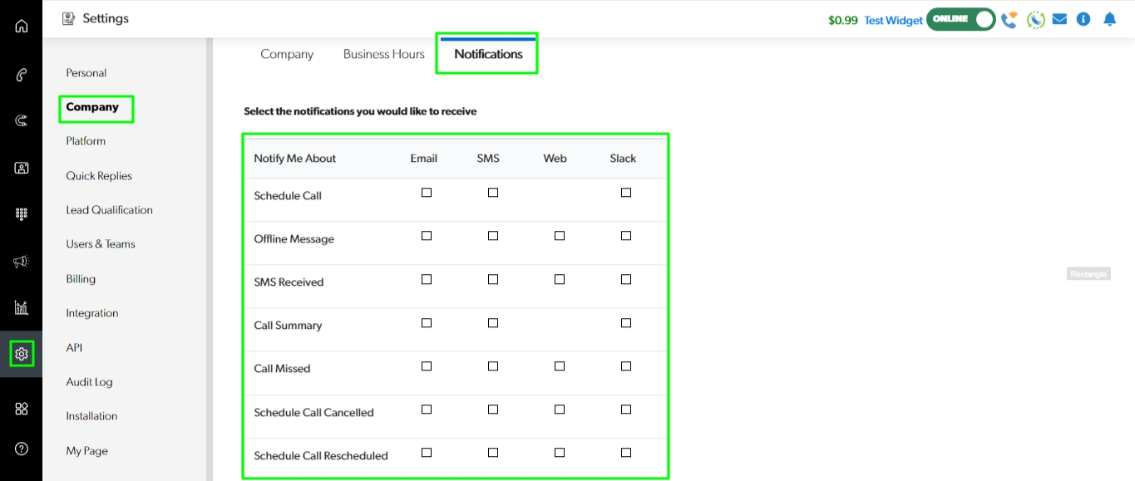Open the envelope mail icon in header
Viewport: 1135px width, 481px height.
pos(1059,19)
